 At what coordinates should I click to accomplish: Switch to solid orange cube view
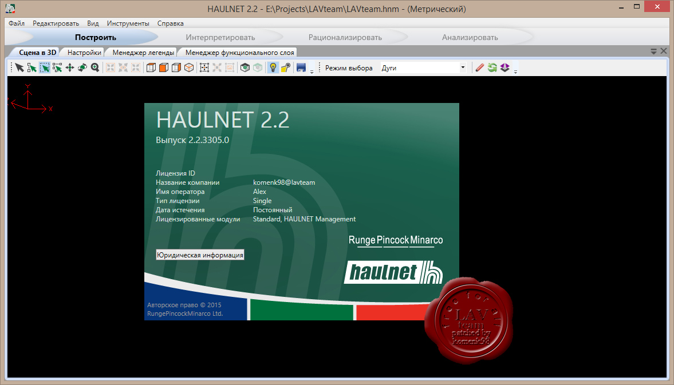[164, 68]
